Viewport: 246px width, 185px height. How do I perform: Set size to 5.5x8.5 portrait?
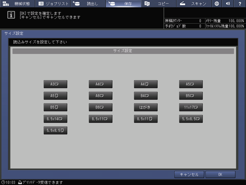tap(55, 131)
